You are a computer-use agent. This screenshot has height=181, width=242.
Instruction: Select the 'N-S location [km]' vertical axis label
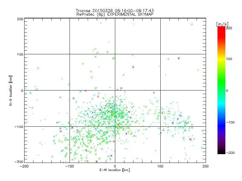pos(11,91)
